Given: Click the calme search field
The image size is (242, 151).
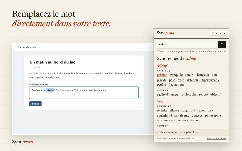Looking at the screenshot, I should 188,45.
